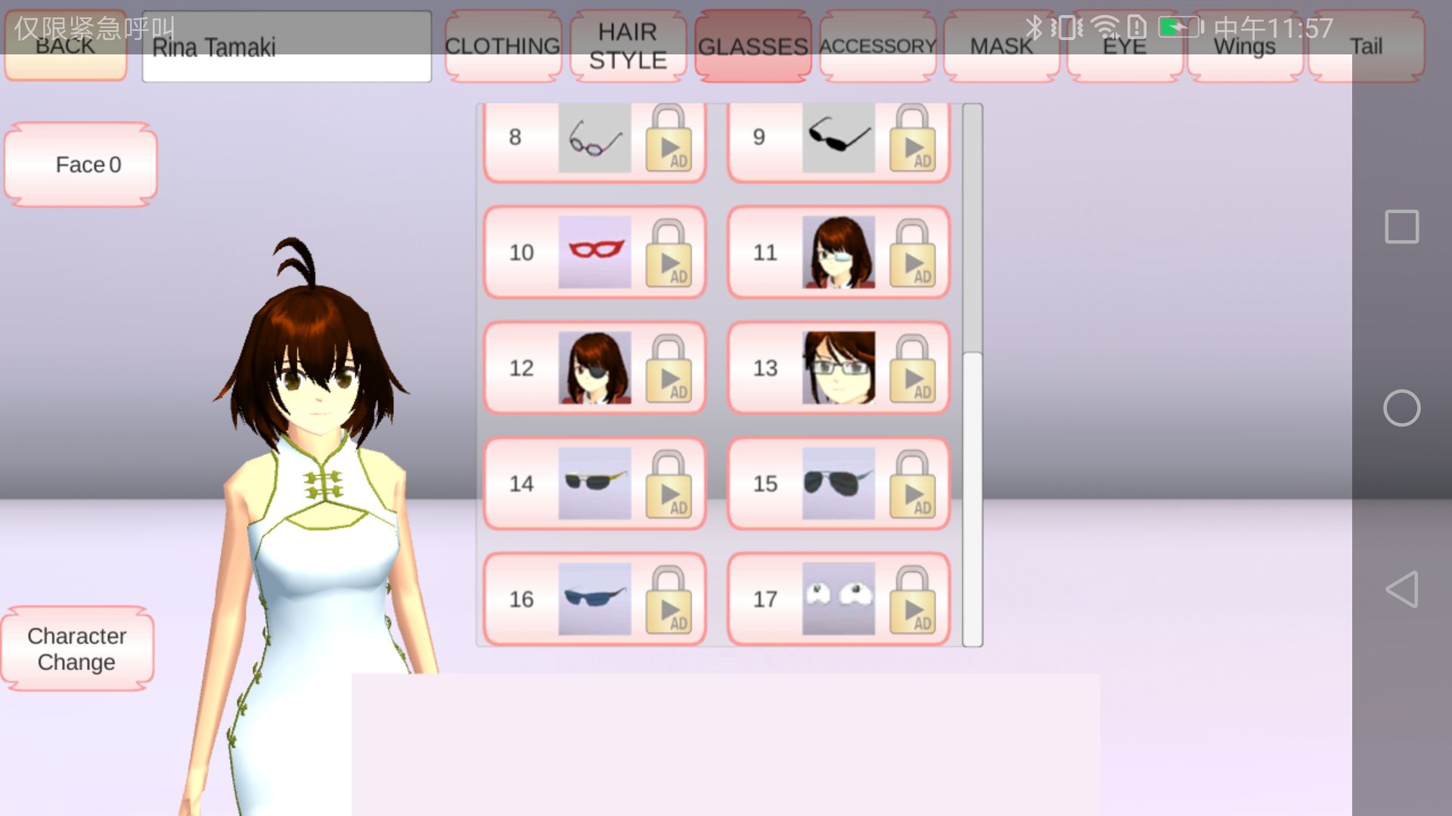Click ad lock icon on item 14
This screenshot has width=1452, height=816.
click(x=669, y=484)
